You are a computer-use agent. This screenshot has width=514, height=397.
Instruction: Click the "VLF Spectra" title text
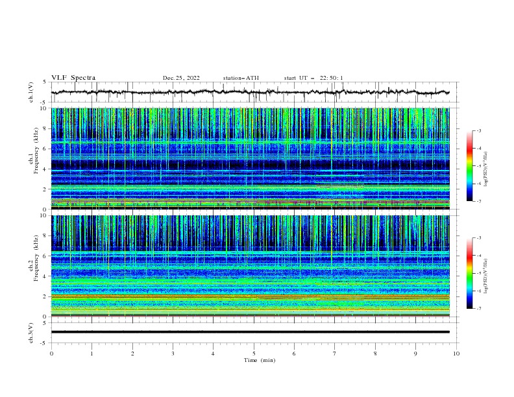click(73, 78)
